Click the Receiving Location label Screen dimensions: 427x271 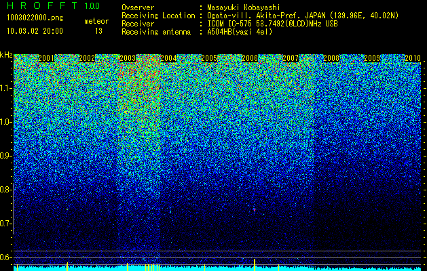(x=158, y=16)
